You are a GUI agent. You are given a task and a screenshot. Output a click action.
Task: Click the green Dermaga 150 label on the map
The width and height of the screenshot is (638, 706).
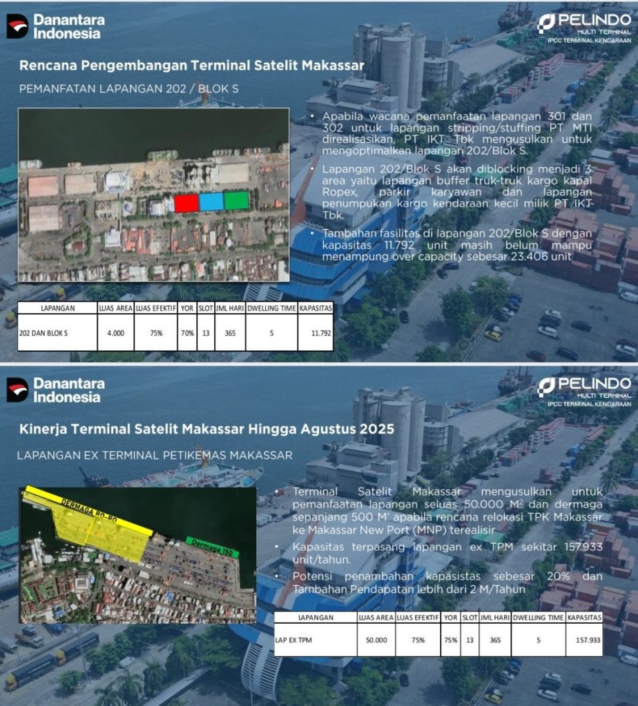coord(213,548)
